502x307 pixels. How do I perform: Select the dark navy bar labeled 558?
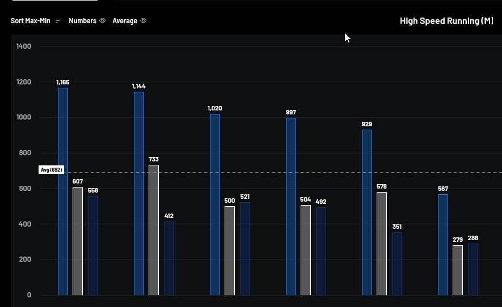pos(93,246)
